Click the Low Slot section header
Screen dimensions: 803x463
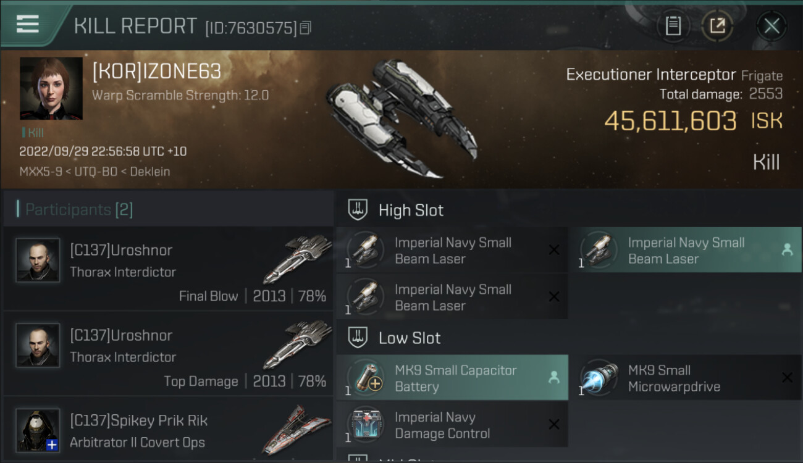[410, 338]
